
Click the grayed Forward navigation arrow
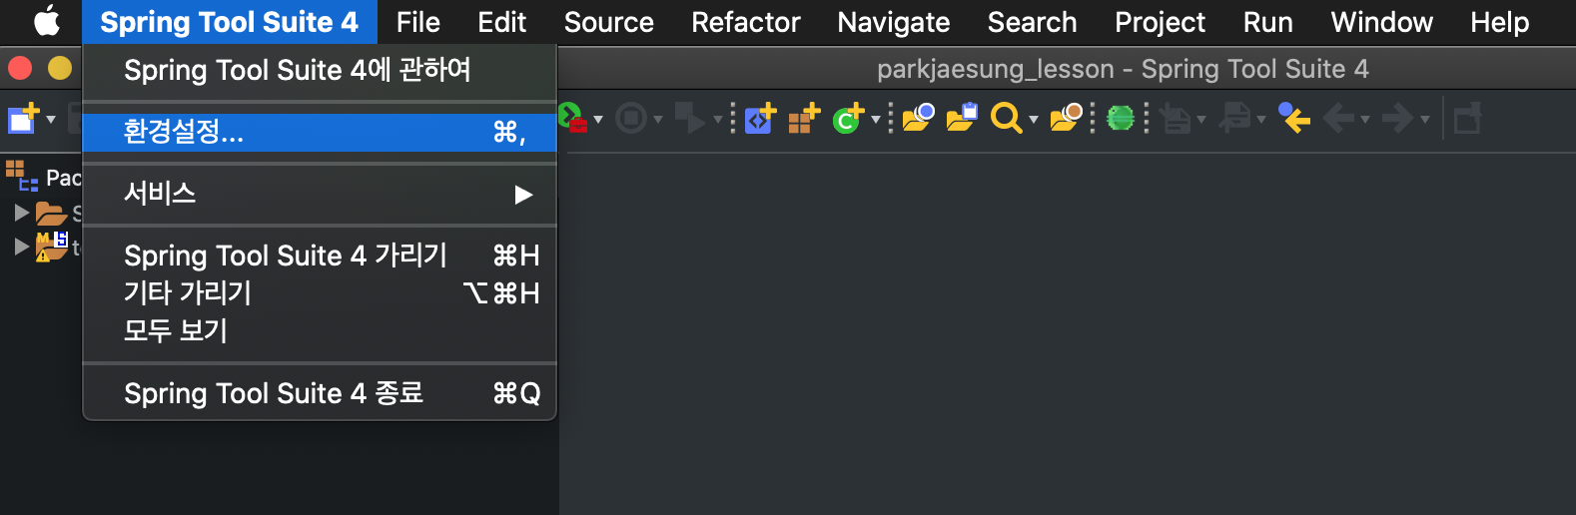coord(1397,119)
